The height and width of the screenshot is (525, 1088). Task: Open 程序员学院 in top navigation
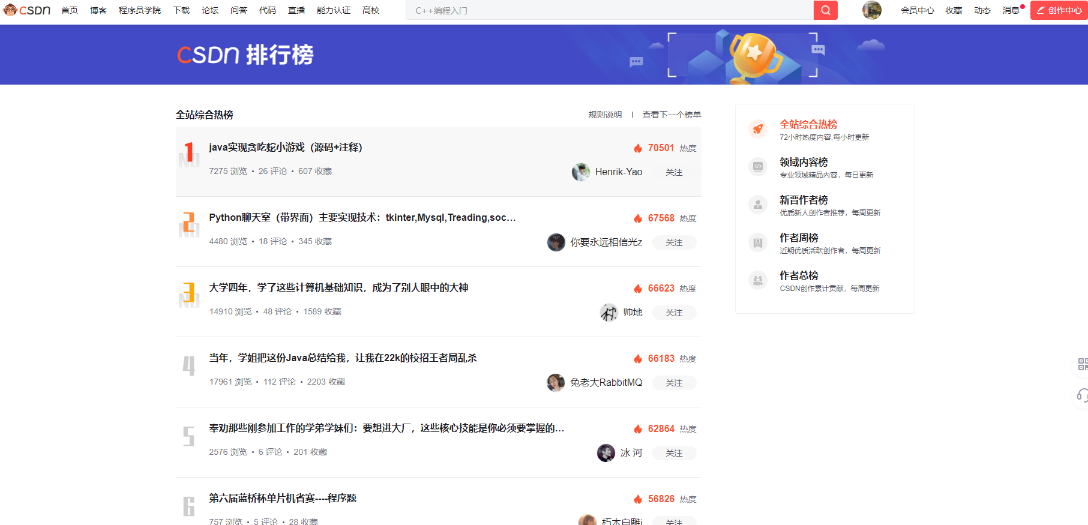click(x=140, y=10)
